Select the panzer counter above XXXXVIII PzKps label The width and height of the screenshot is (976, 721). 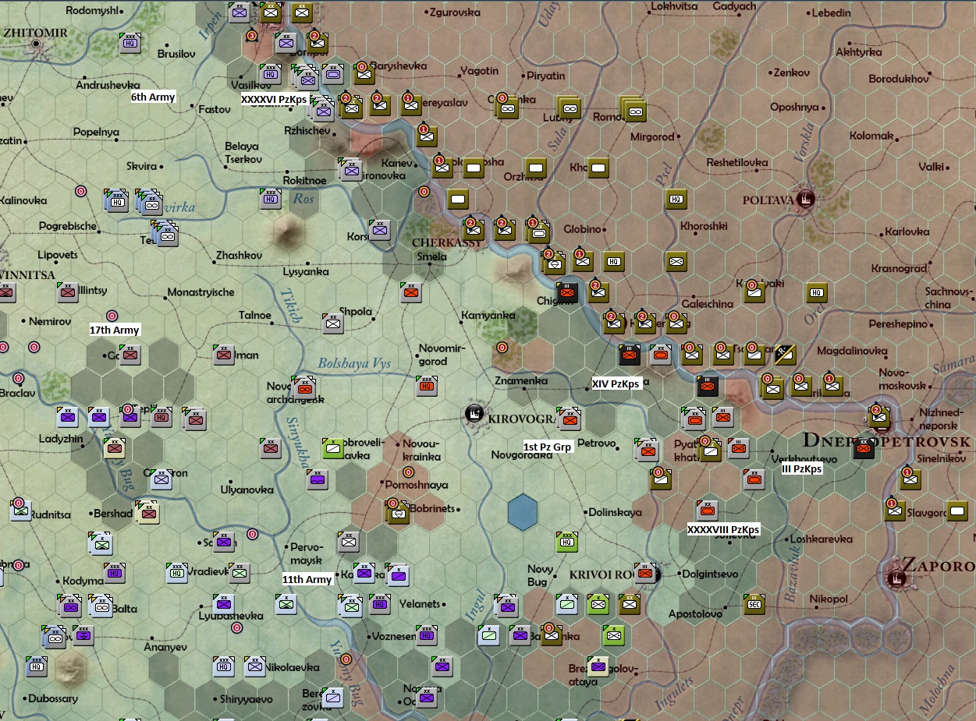tap(708, 511)
